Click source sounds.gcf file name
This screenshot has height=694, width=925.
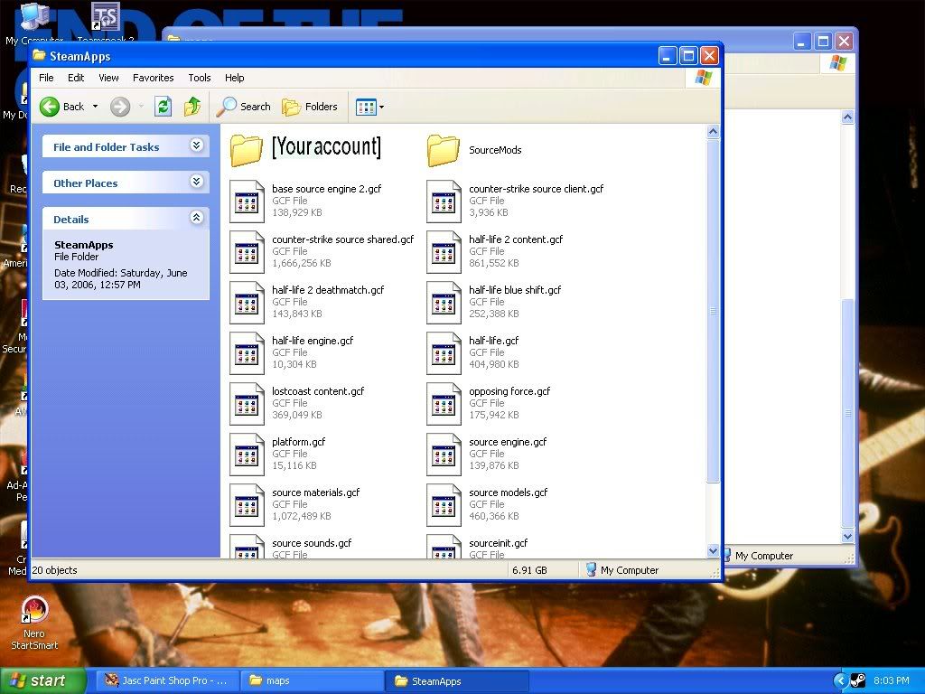pos(312,543)
